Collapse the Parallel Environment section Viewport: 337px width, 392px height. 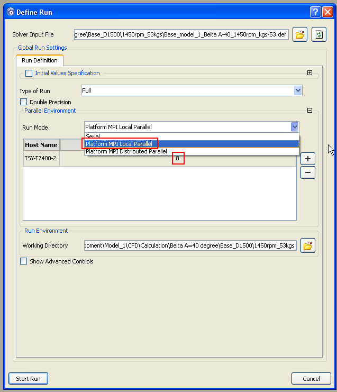pyautogui.click(x=309, y=111)
